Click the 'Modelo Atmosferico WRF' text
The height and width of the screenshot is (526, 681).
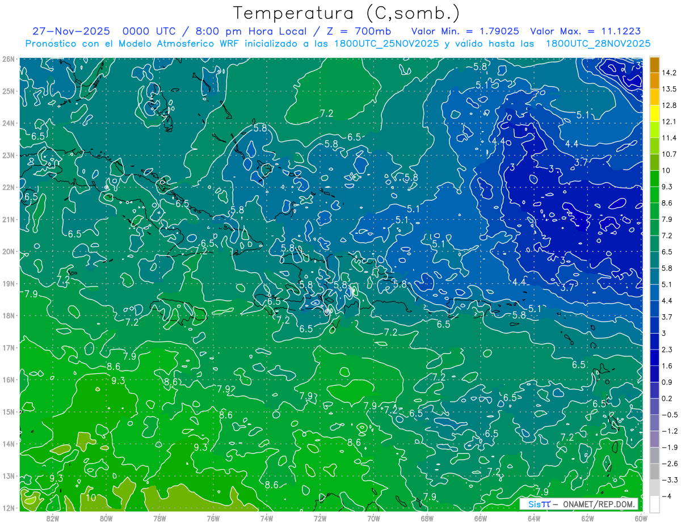180,44
